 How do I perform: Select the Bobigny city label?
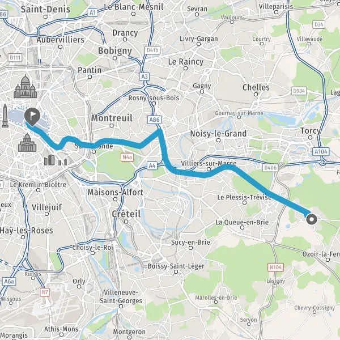(x=115, y=51)
